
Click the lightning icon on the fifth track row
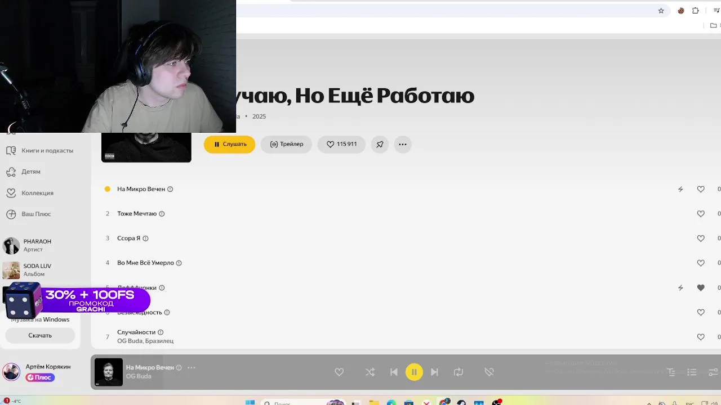tap(680, 287)
